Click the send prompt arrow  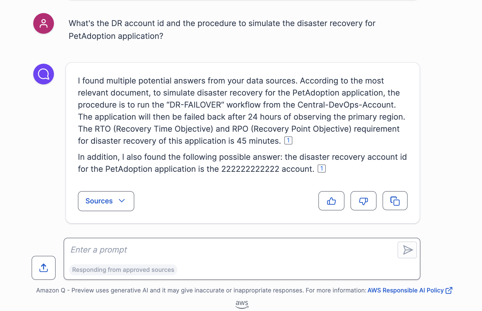coord(407,250)
